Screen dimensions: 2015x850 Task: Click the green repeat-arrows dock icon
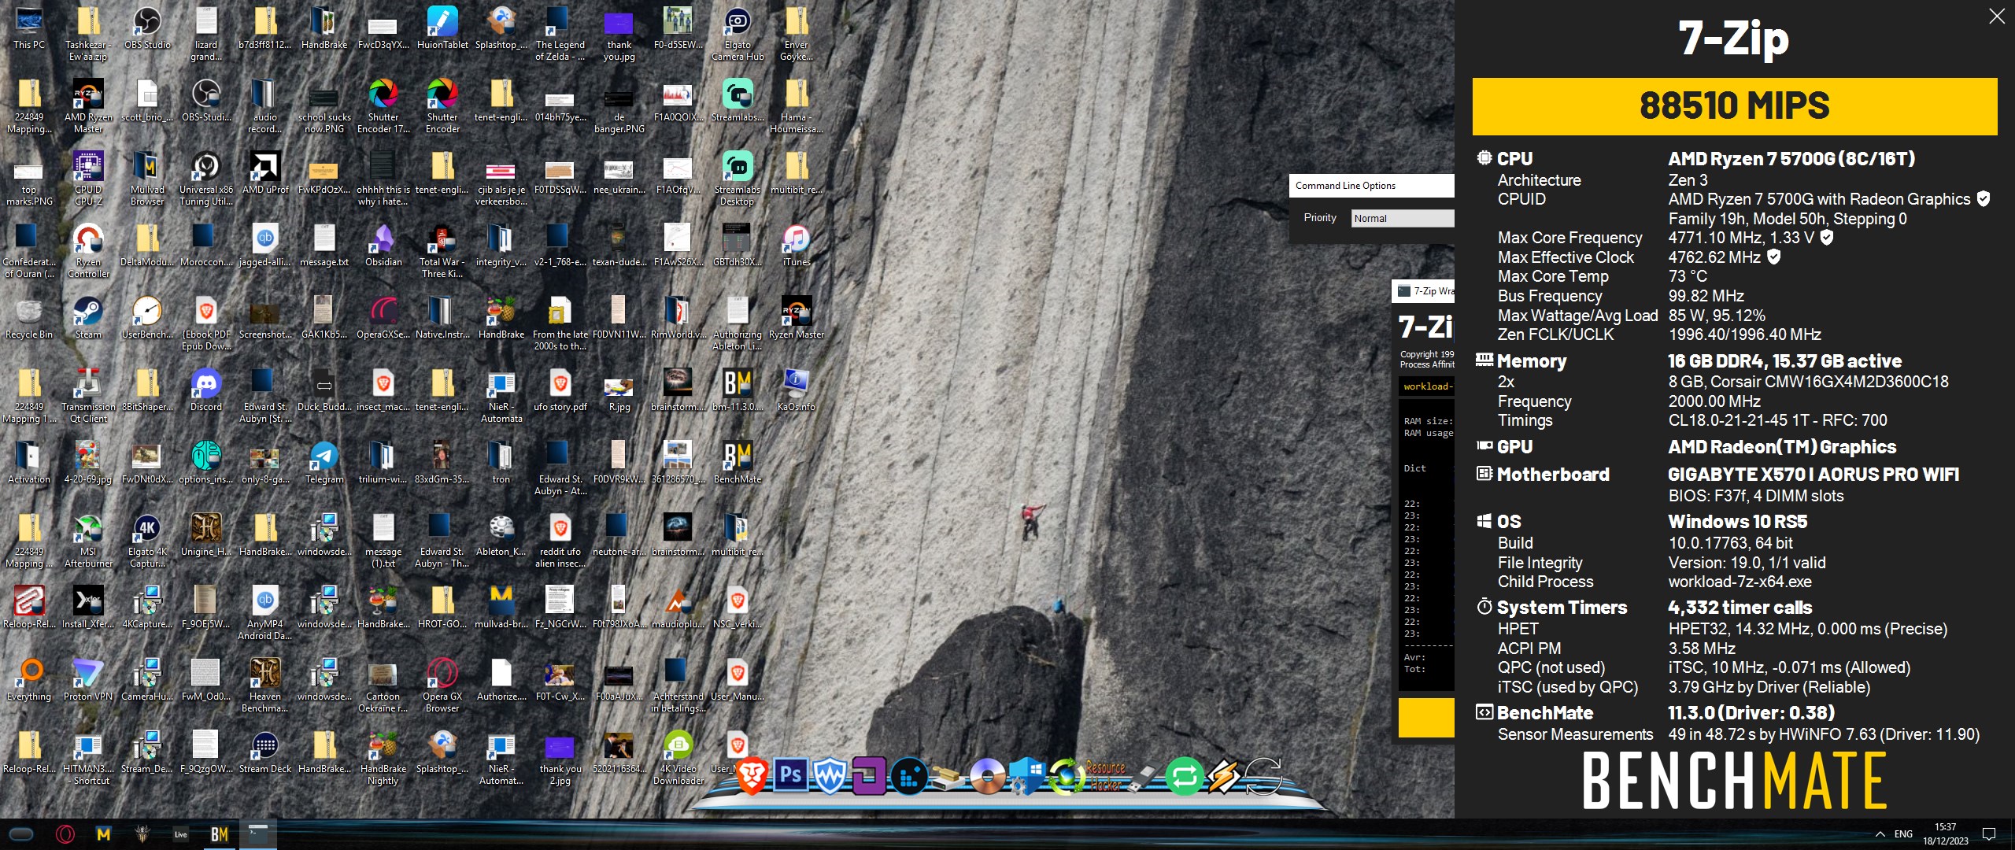tap(1184, 777)
